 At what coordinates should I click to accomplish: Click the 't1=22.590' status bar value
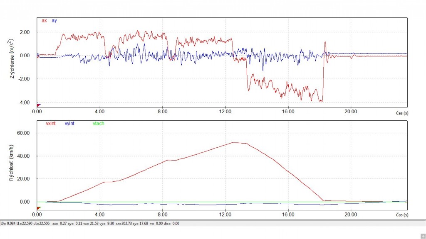[25, 224]
